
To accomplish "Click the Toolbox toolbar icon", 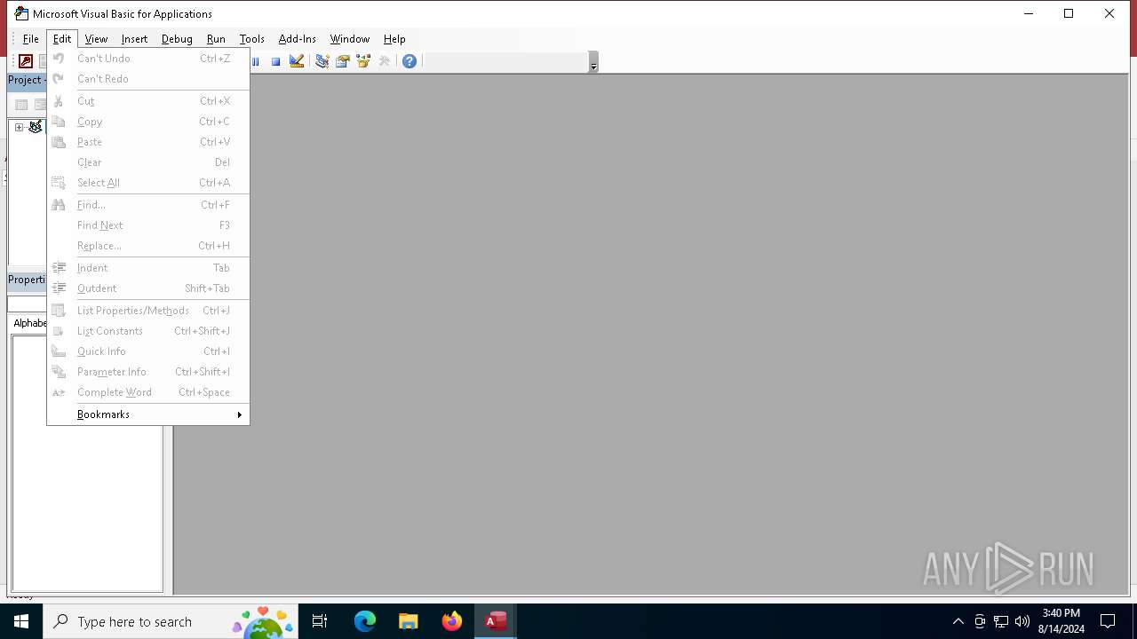I will click(385, 61).
